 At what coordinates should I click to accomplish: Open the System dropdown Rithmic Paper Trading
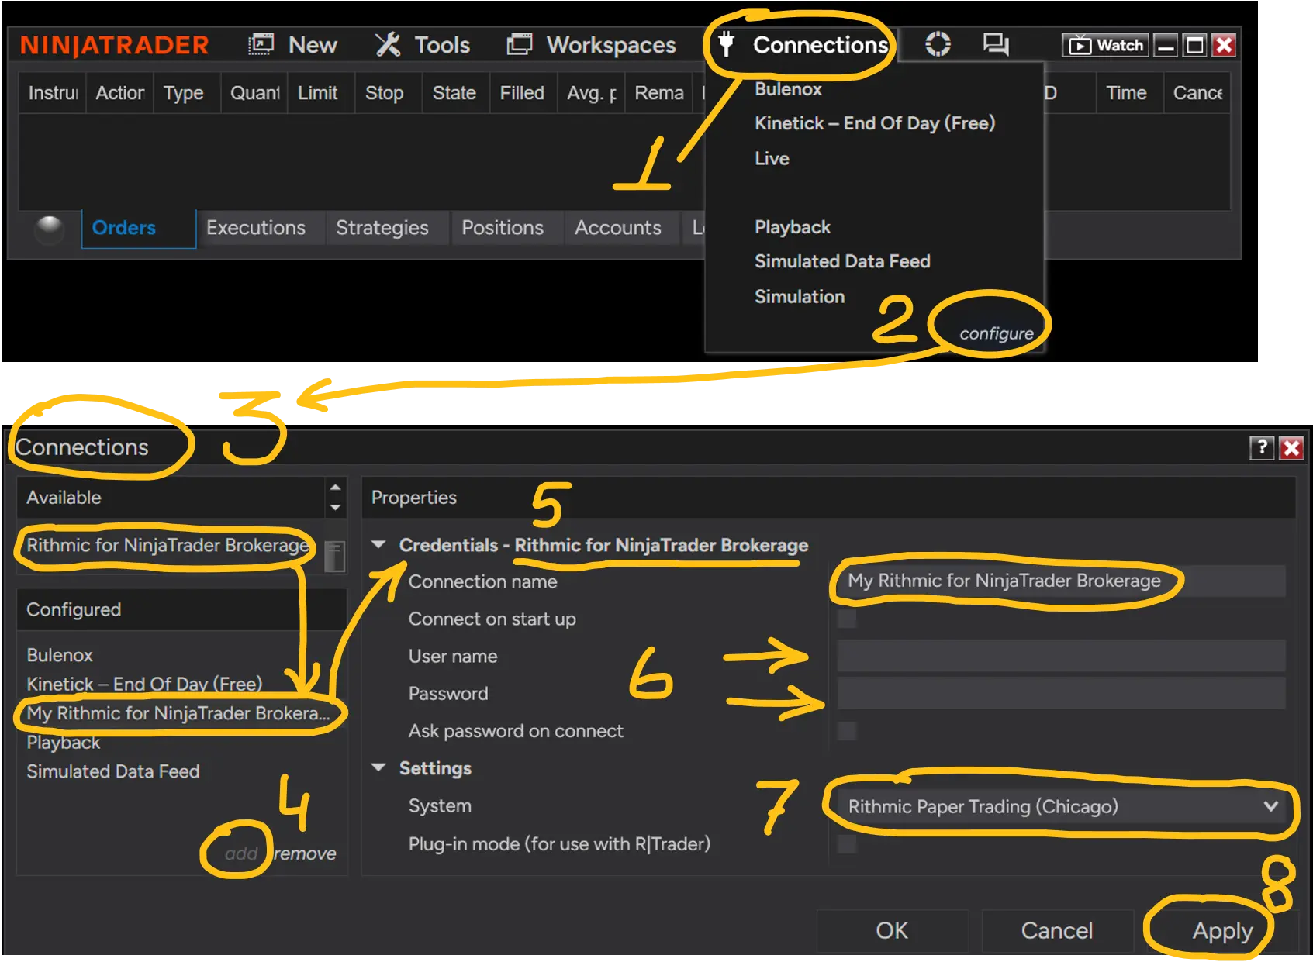pos(1061,806)
